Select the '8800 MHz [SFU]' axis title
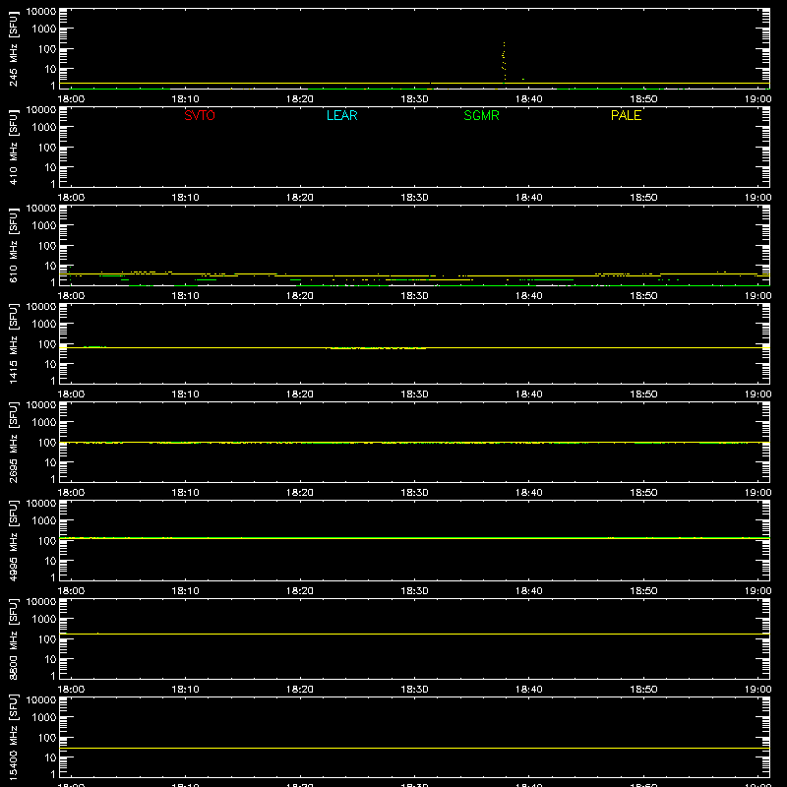 pyautogui.click(x=13, y=638)
